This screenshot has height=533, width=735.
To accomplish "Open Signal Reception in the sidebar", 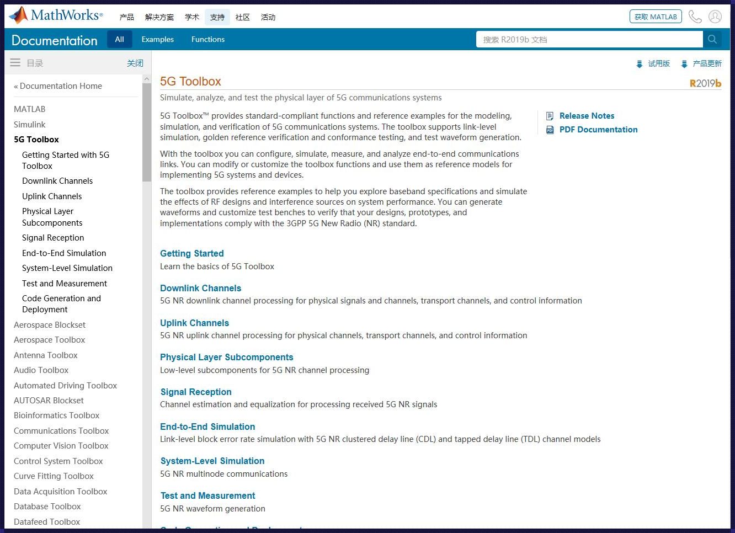I will (53, 238).
